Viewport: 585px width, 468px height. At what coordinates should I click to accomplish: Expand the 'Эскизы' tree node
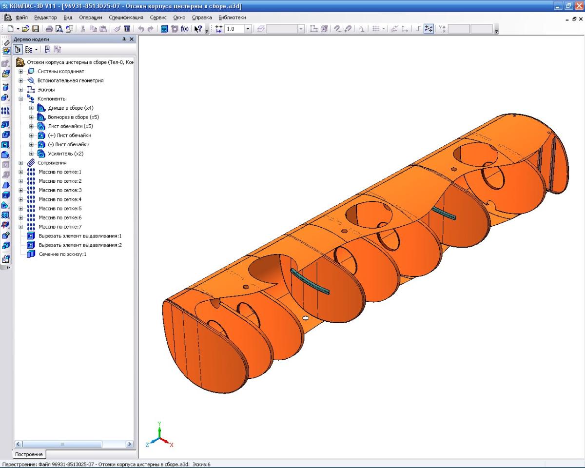[21, 90]
